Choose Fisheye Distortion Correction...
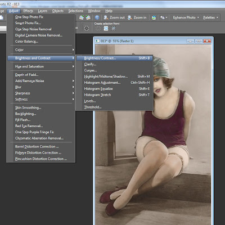The image size is (225, 225). point(41,153)
